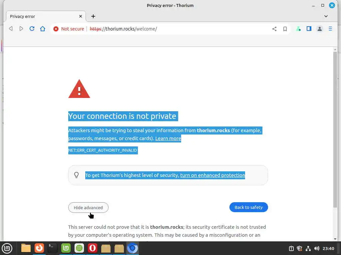Toggle the browser side panel

point(309,29)
